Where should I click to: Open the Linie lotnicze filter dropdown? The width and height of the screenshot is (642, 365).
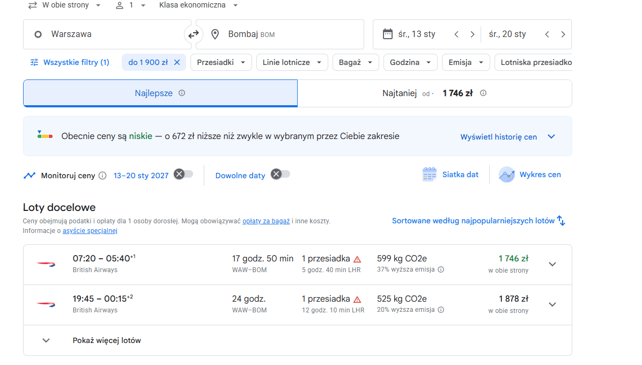click(292, 62)
